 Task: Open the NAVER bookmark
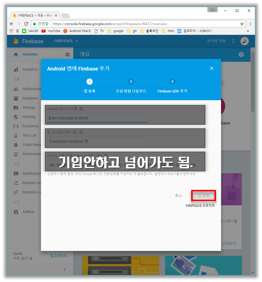30,31
